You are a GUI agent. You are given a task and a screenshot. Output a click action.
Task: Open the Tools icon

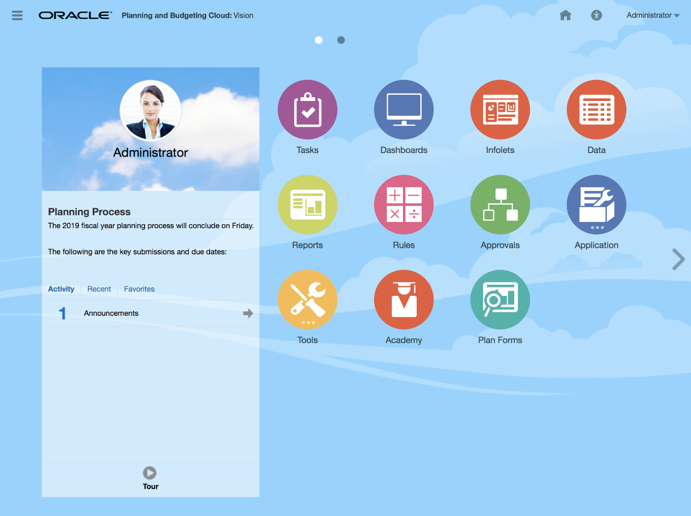click(308, 300)
